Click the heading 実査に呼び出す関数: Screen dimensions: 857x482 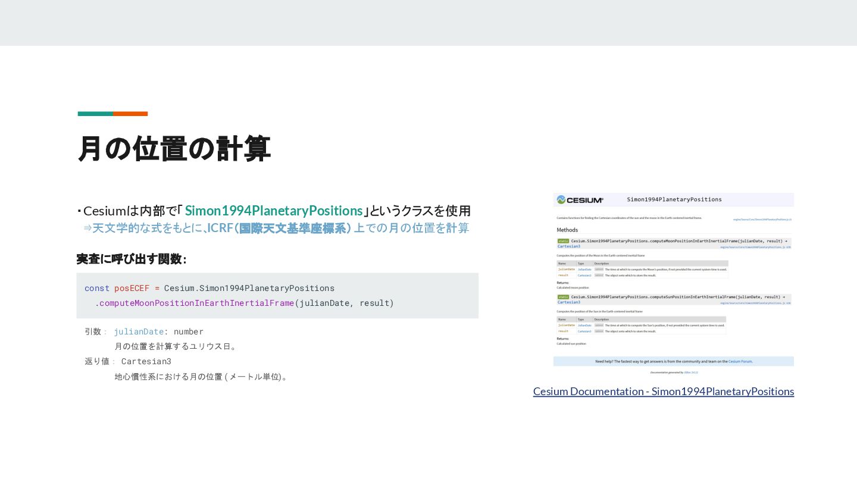pyautogui.click(x=132, y=259)
